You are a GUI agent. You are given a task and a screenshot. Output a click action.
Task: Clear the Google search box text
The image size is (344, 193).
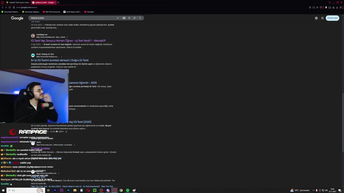pyautogui.click(x=117, y=18)
